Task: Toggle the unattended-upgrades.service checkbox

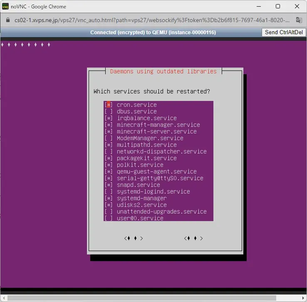Action: [x=109, y=211]
